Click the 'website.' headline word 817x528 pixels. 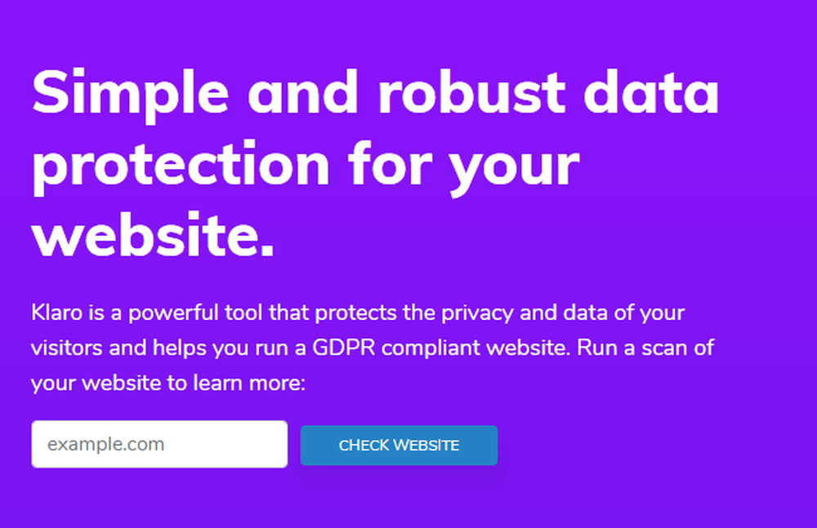pos(154,236)
